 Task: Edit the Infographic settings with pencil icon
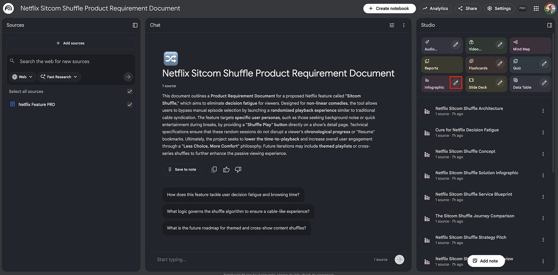(x=456, y=83)
